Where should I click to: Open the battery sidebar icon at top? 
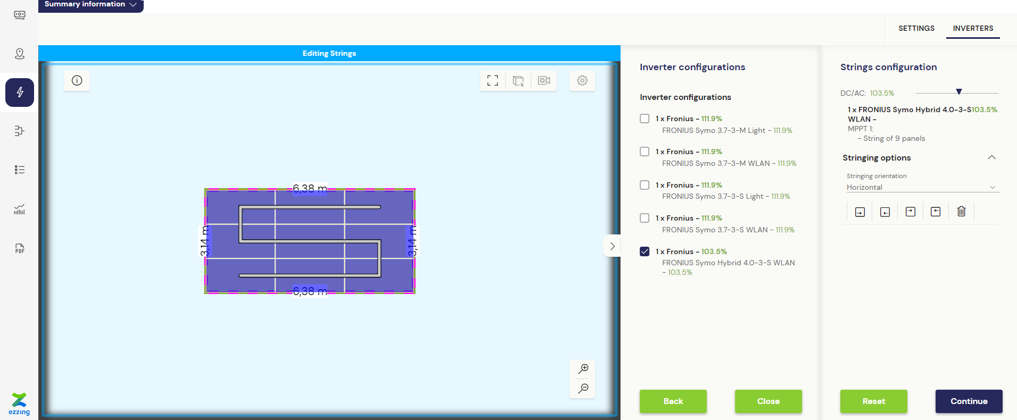coord(20,15)
